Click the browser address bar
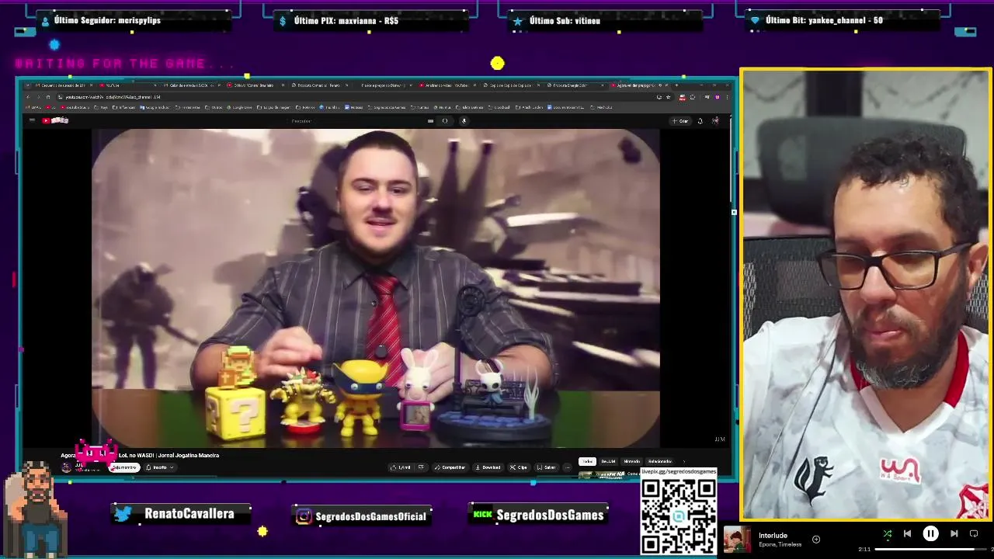The height and width of the screenshot is (559, 994). 349,97
